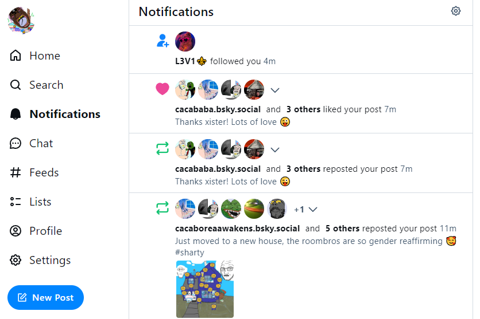
Task: Expand the liked-your-post avatar list chevron
Action: pos(275,90)
